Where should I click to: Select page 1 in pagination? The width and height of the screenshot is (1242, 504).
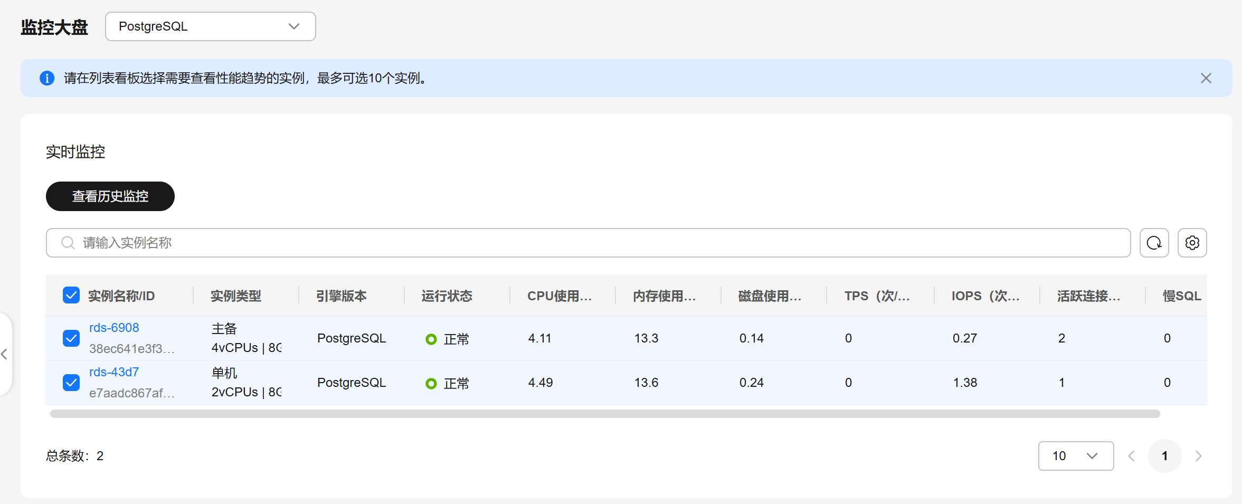coord(1164,456)
